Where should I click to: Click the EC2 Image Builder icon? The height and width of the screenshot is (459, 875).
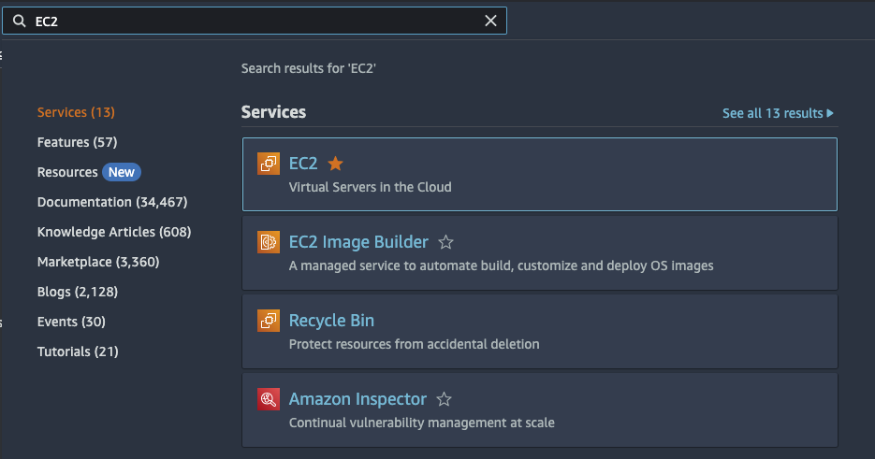pyautogui.click(x=269, y=242)
